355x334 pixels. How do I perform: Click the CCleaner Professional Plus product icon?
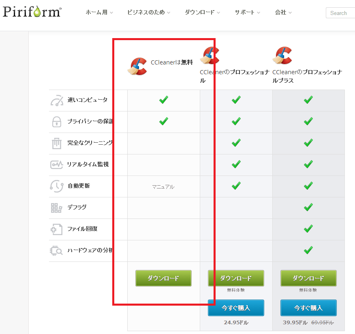(282, 56)
